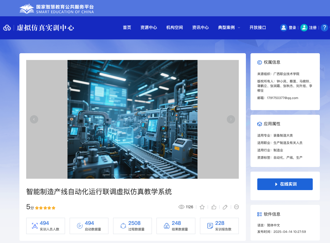Go to the 首页 navigation tab
Screen dimensions: 330x243
[x=127, y=28]
